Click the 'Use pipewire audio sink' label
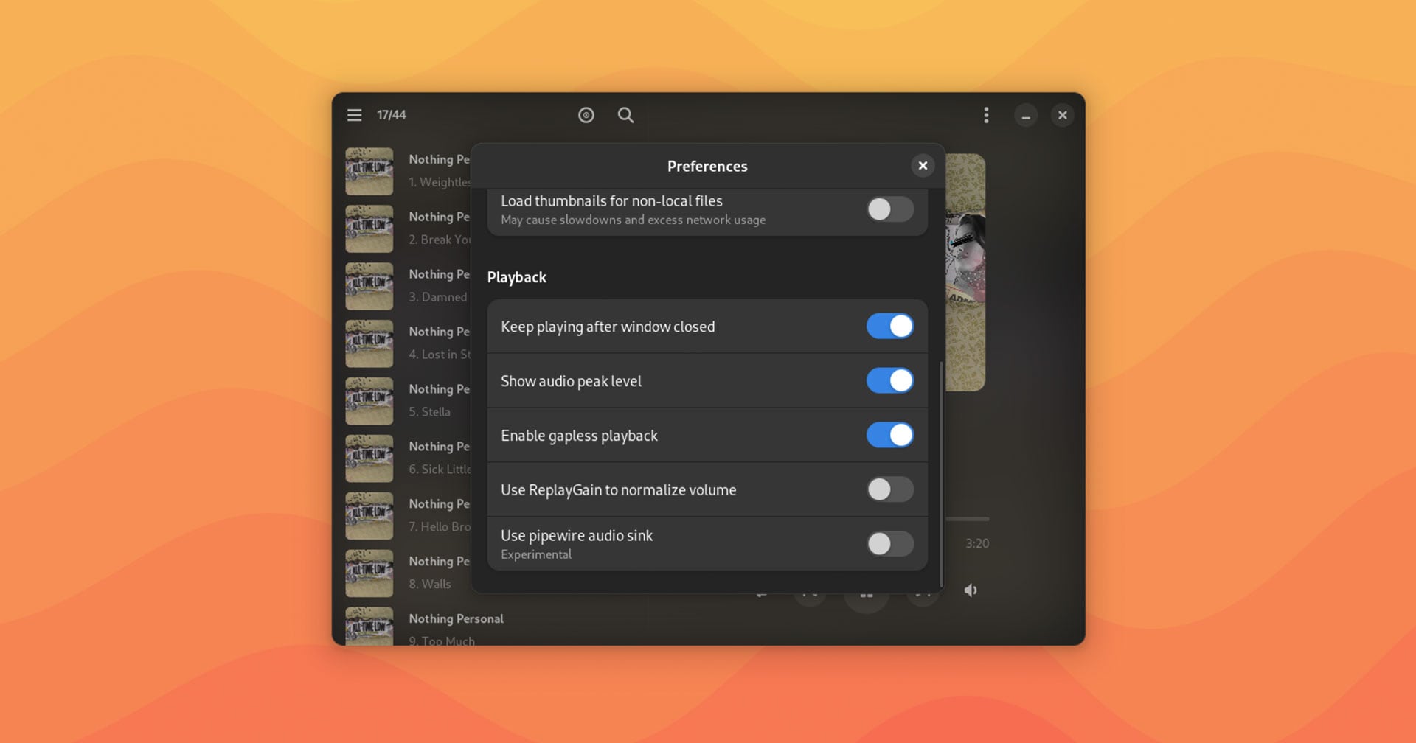This screenshot has width=1416, height=743. [577, 536]
